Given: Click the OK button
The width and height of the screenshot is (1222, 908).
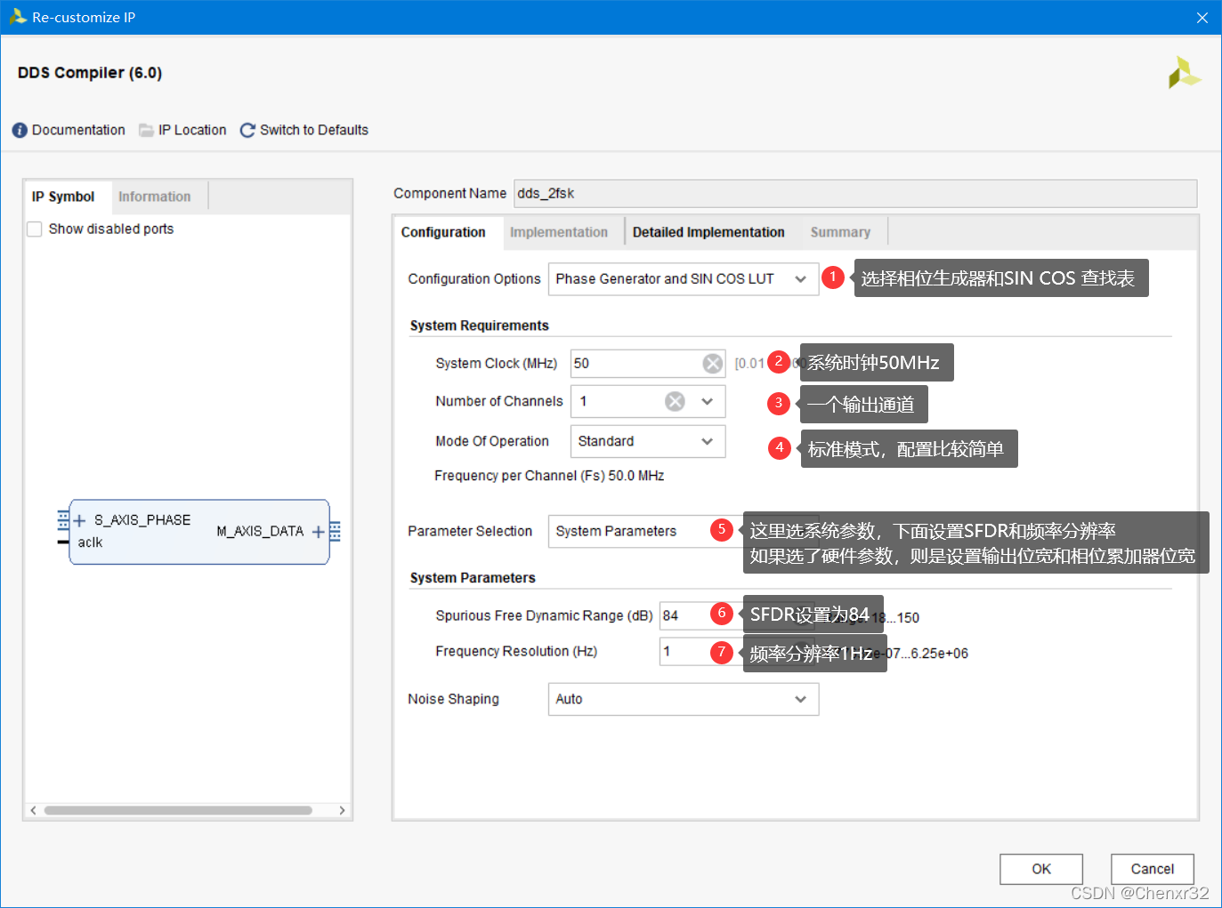Looking at the screenshot, I should (1041, 869).
